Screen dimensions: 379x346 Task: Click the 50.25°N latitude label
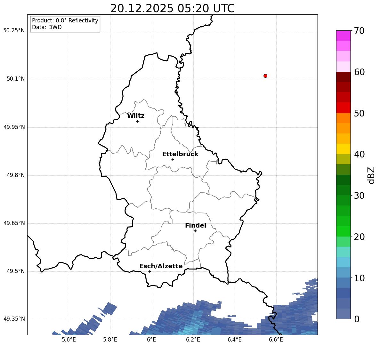[x=14, y=31]
